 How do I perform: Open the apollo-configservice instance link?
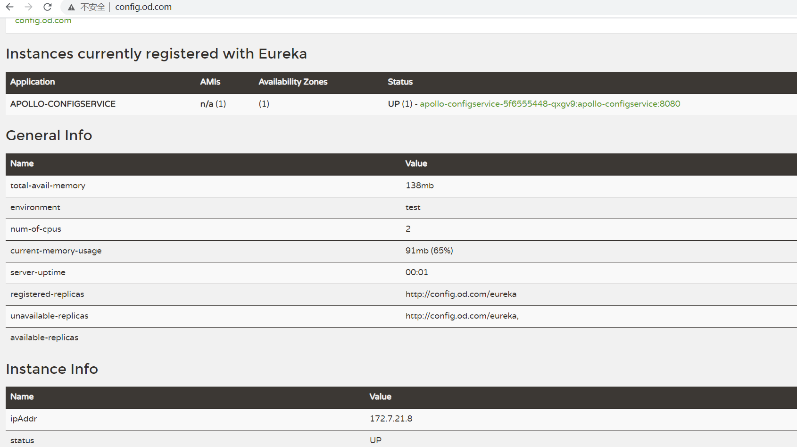(x=550, y=104)
